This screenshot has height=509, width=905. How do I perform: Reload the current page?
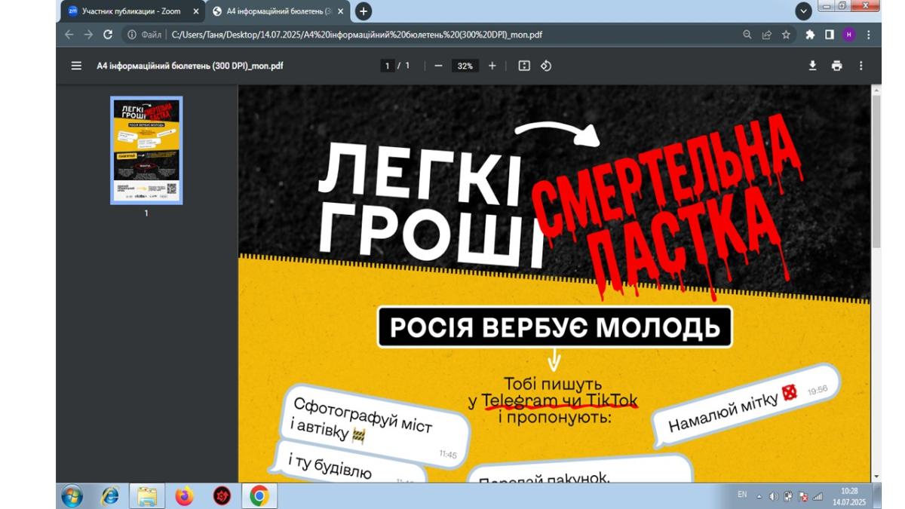[x=108, y=35]
